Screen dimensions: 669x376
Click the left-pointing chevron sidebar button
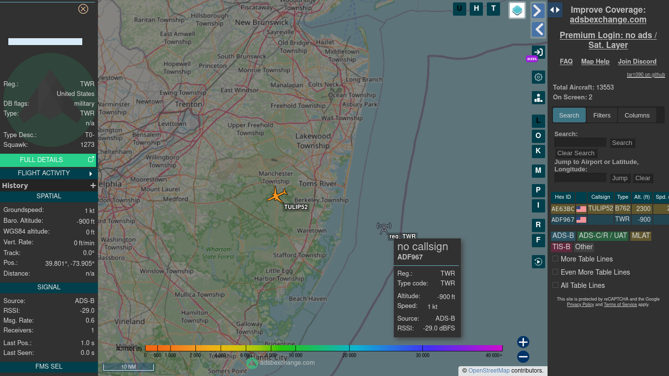click(x=538, y=29)
